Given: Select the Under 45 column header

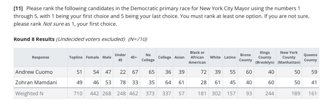Looking at the screenshot, I should click(120, 57).
